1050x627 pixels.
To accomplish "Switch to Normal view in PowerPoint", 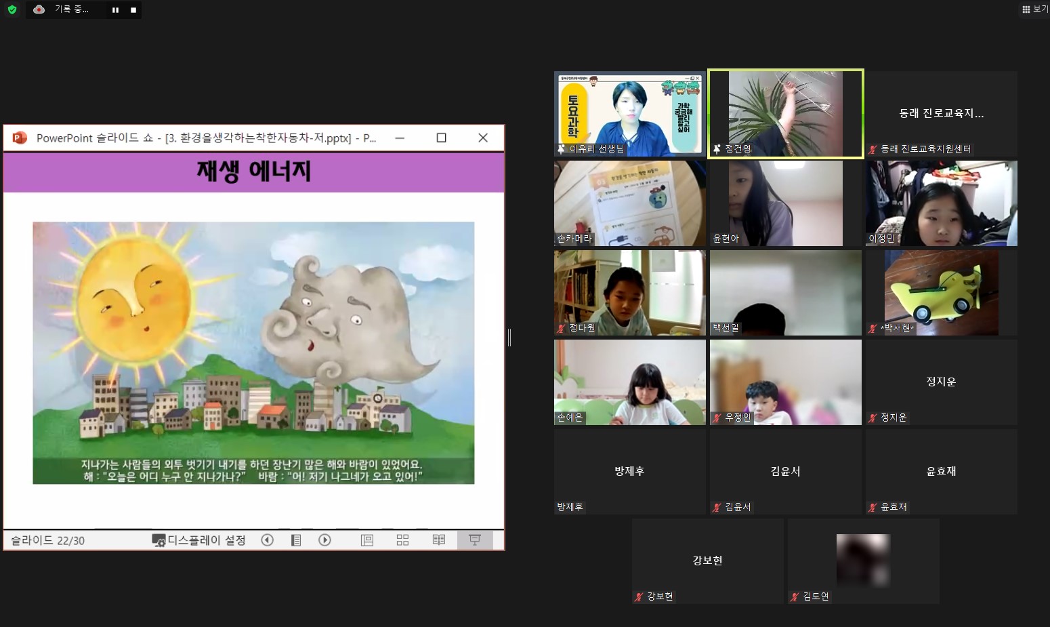I will point(367,540).
